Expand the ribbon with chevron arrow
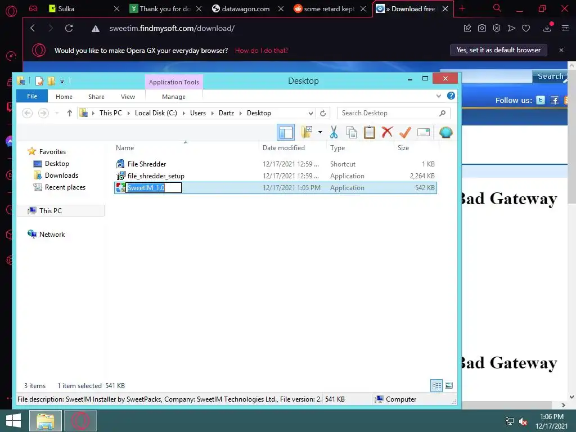The height and width of the screenshot is (432, 576). coord(439,96)
